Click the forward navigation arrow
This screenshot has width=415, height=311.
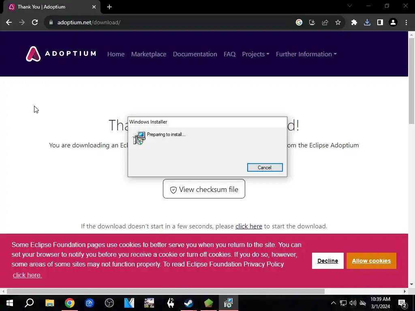22,23
